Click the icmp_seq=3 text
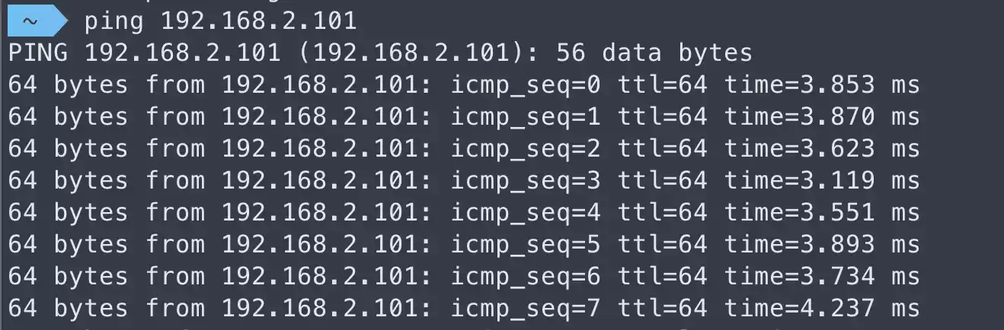The height and width of the screenshot is (330, 1004). tap(526, 181)
